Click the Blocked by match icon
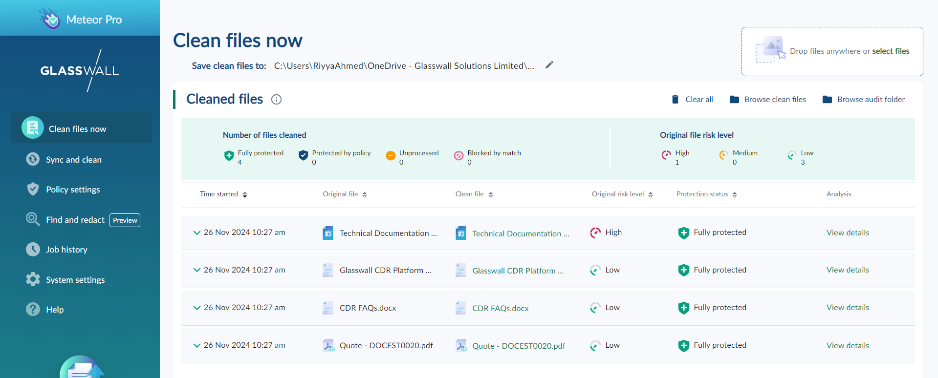This screenshot has width=938, height=378. 458,156
